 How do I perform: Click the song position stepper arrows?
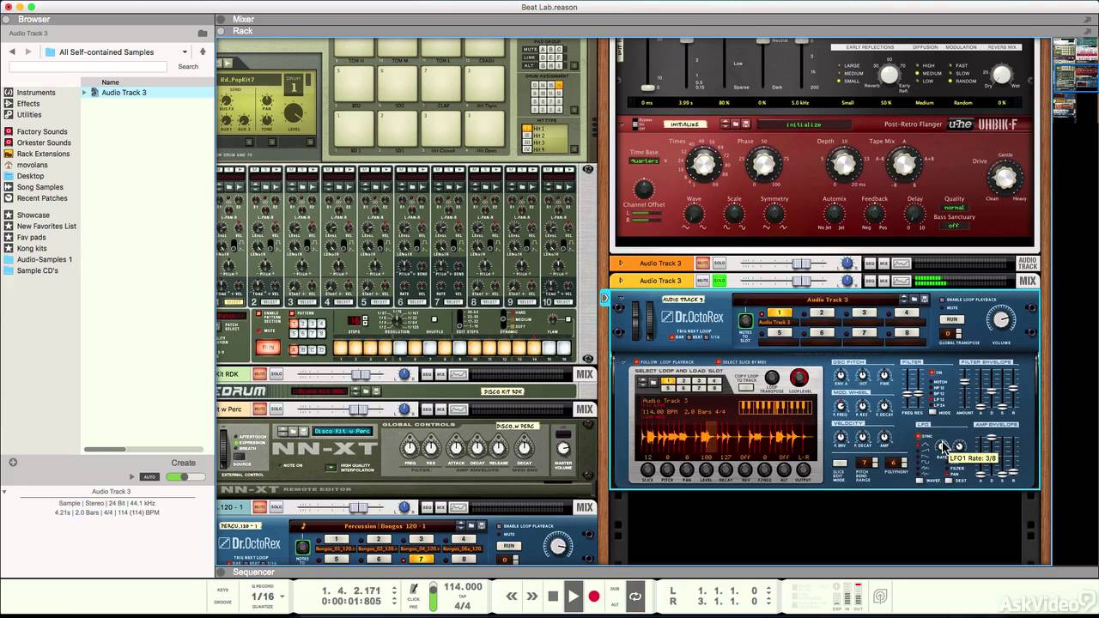pos(394,596)
